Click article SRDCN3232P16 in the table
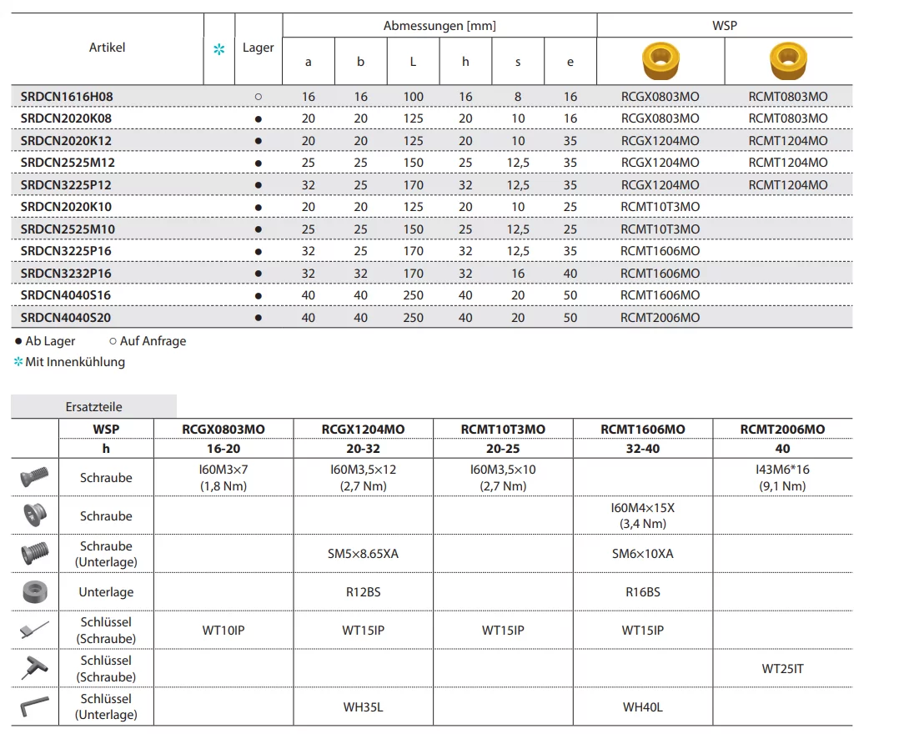The image size is (899, 749). (66, 274)
